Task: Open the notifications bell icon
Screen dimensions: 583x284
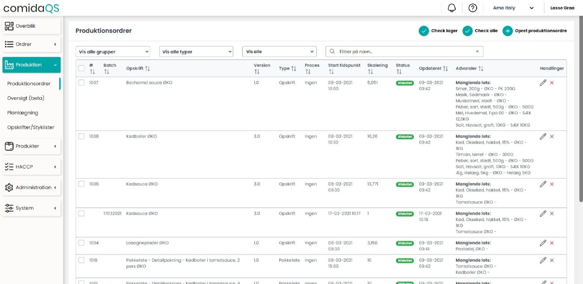Action: point(452,8)
